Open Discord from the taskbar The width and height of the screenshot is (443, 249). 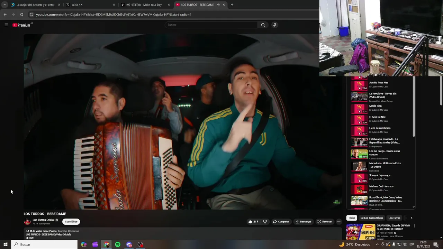(129, 245)
